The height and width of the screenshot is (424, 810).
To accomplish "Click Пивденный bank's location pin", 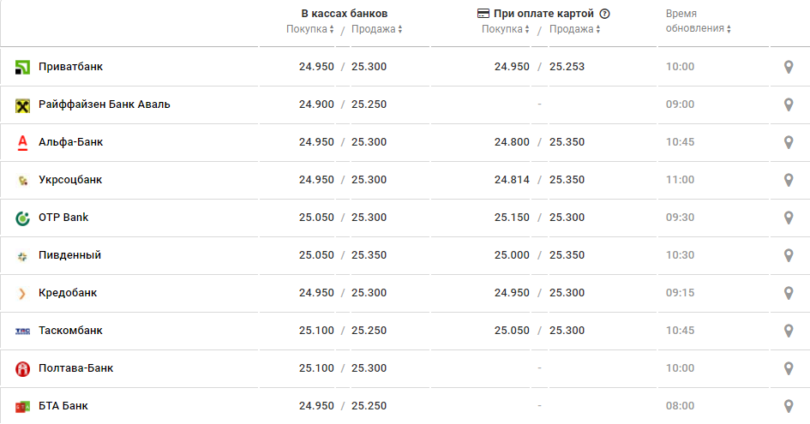I will 789,255.
